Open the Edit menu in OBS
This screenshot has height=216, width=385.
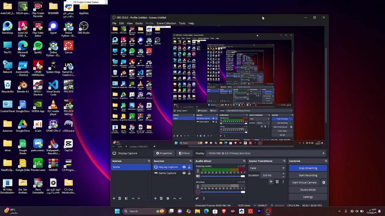click(122, 23)
